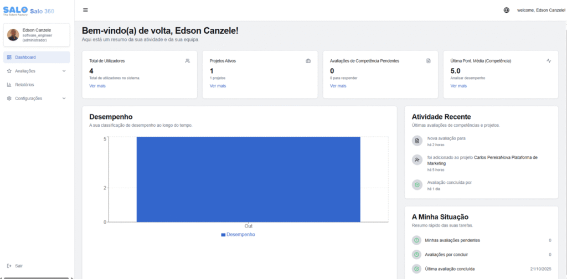Click Ver mais under Última Pont. Média
Screen dimensions: 567x279
[458, 86]
